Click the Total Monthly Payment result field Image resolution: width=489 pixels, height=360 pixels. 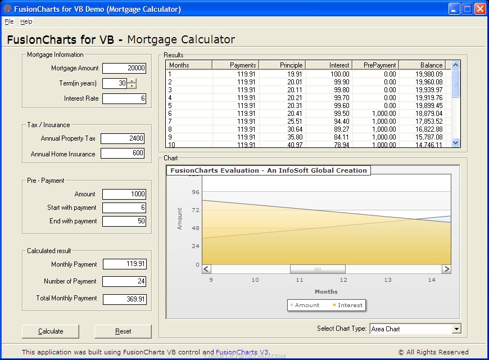(x=124, y=299)
